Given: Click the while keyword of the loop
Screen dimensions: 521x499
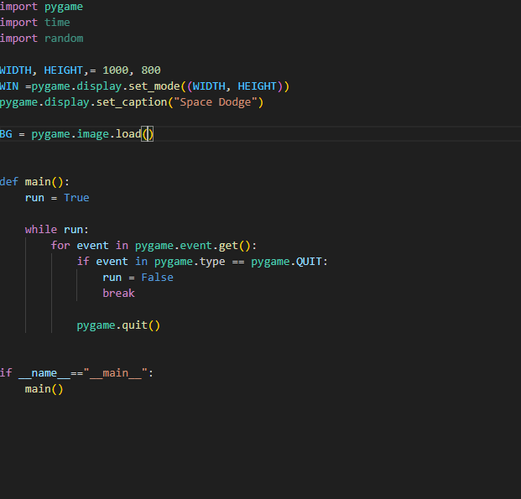Looking at the screenshot, I should pos(41,230).
